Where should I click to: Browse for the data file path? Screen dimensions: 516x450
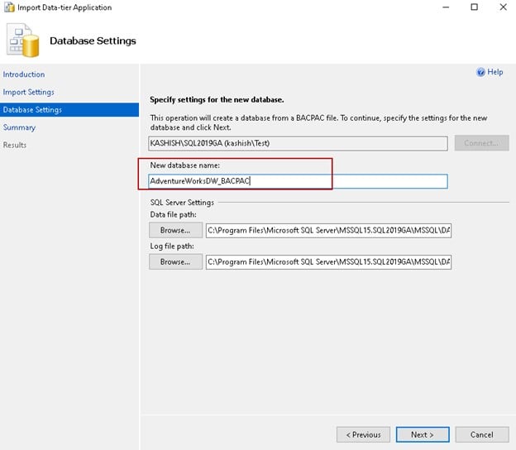[175, 230]
